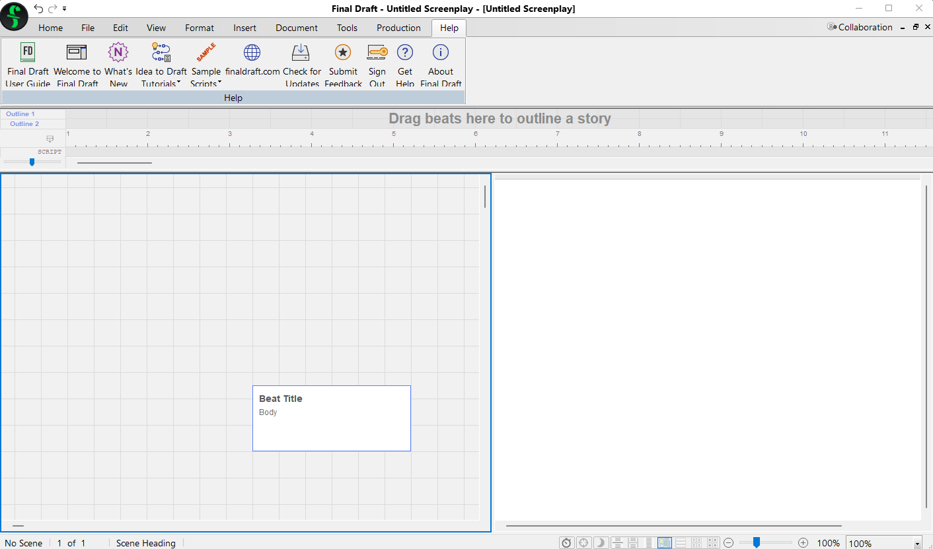Zoom out with the minus button
Image resolution: width=933 pixels, height=549 pixels.
point(729,543)
